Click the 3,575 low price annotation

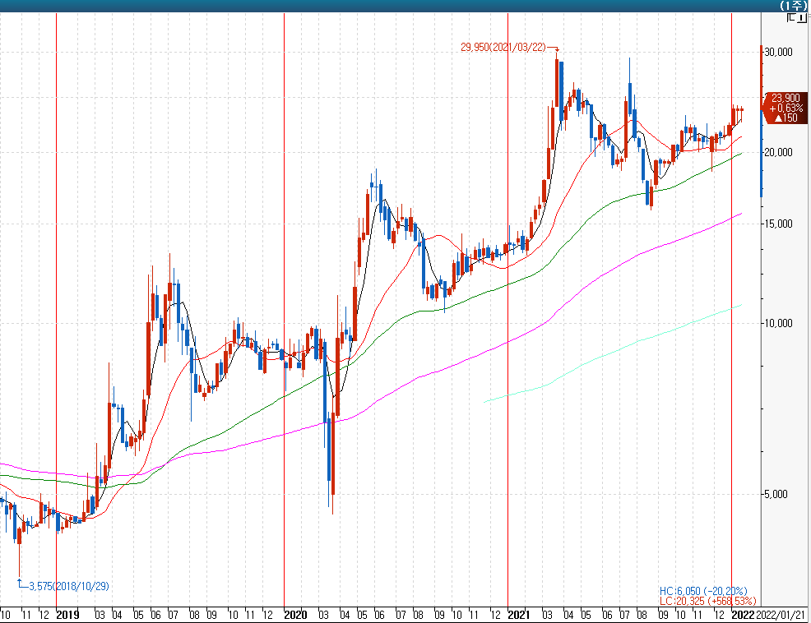click(67, 586)
